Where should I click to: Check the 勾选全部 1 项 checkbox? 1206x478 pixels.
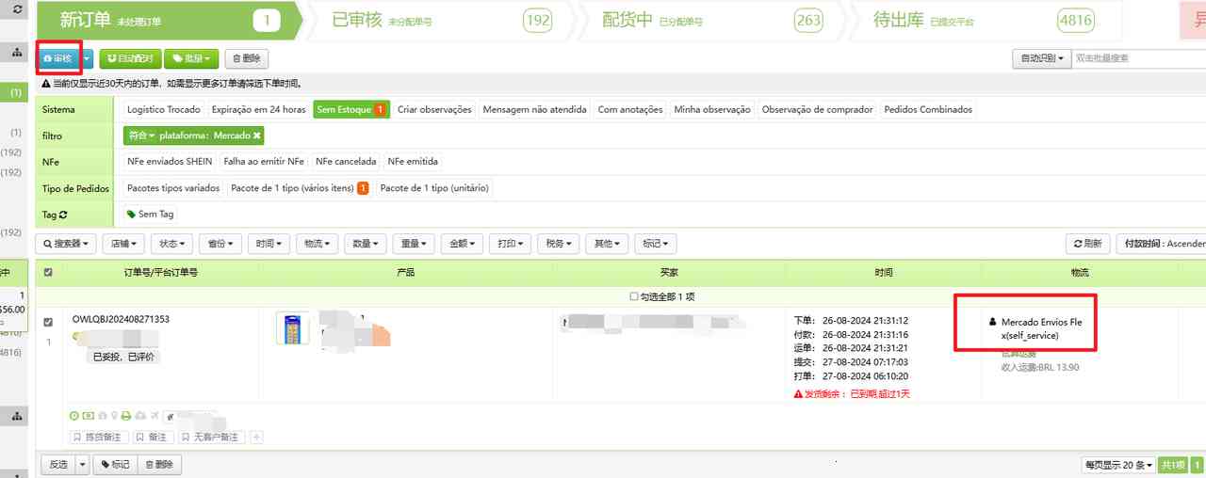pos(634,296)
